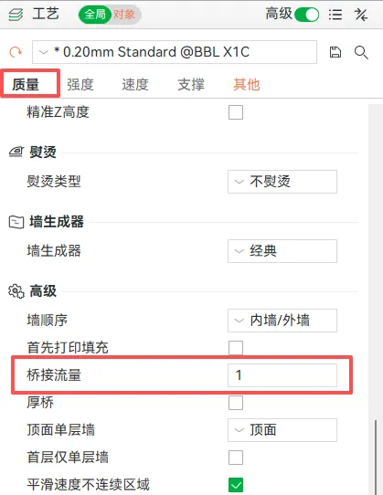The width and height of the screenshot is (383, 495).
Task: Open the 其他 tab
Action: pos(247,84)
